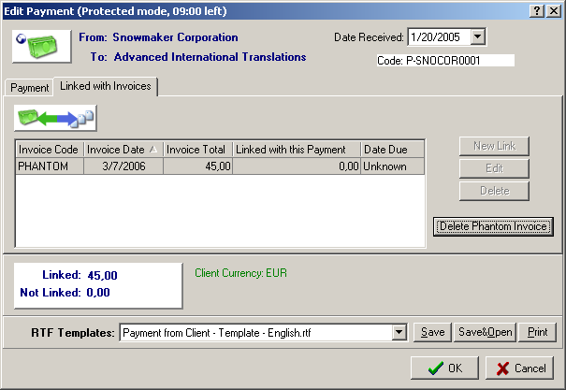Select the Linked with Invoices tab
The image size is (566, 390).
tap(106, 86)
